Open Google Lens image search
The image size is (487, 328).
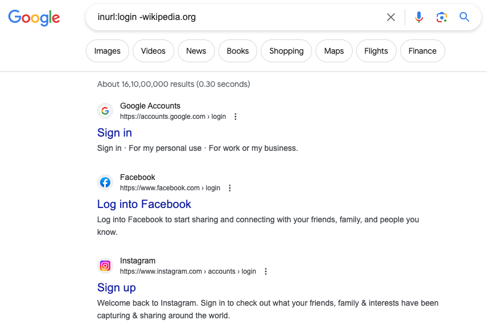point(441,17)
